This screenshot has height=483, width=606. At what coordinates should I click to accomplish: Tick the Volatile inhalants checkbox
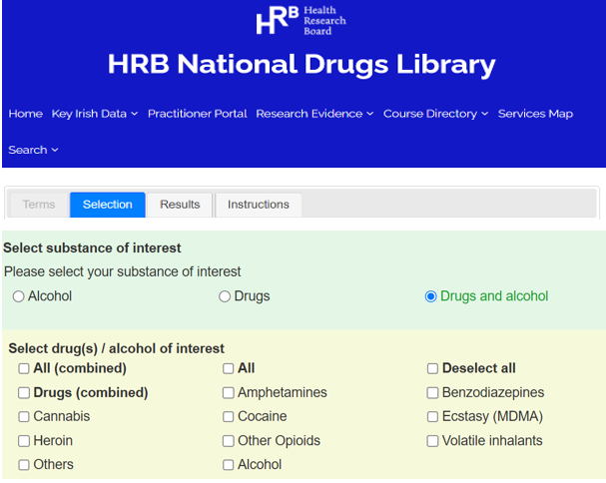(x=432, y=441)
